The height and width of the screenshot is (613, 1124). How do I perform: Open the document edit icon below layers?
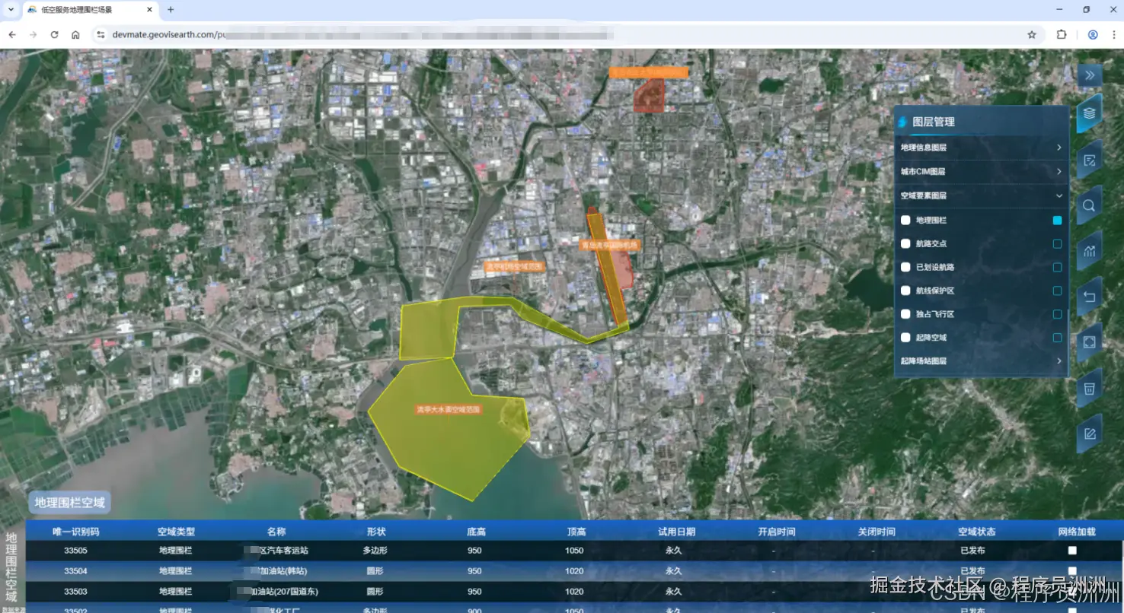pos(1090,160)
